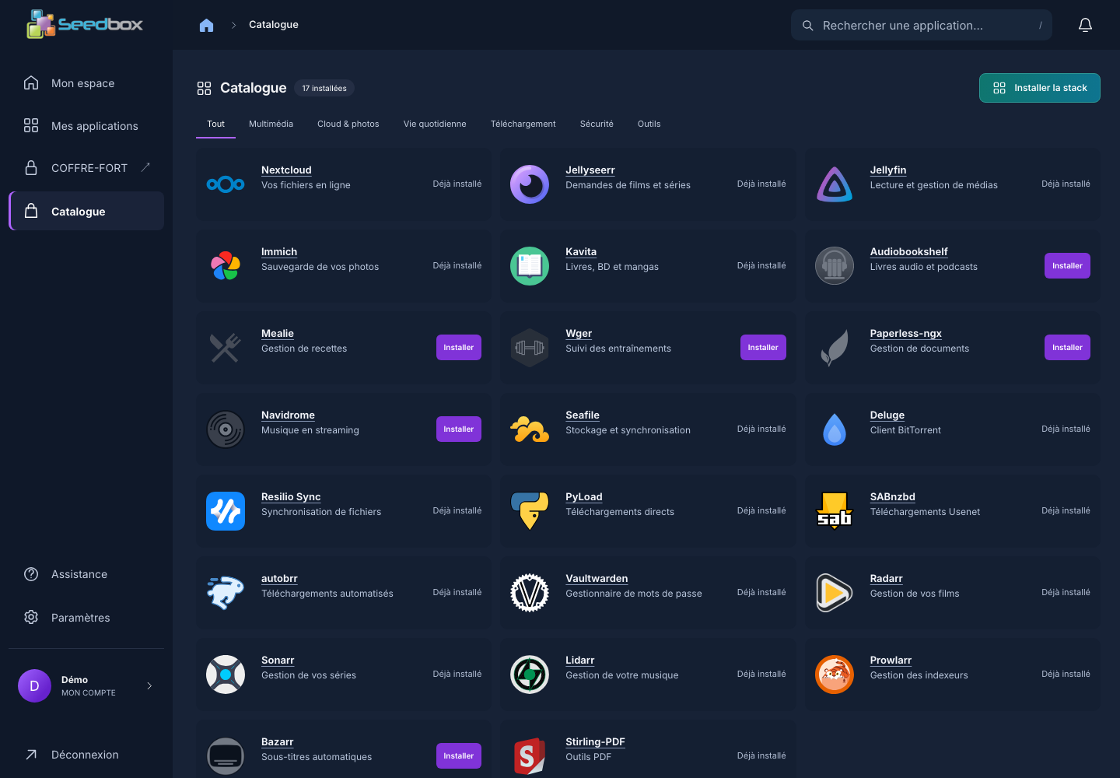
Task: Click the Nextcloud app icon
Action: [x=226, y=184]
